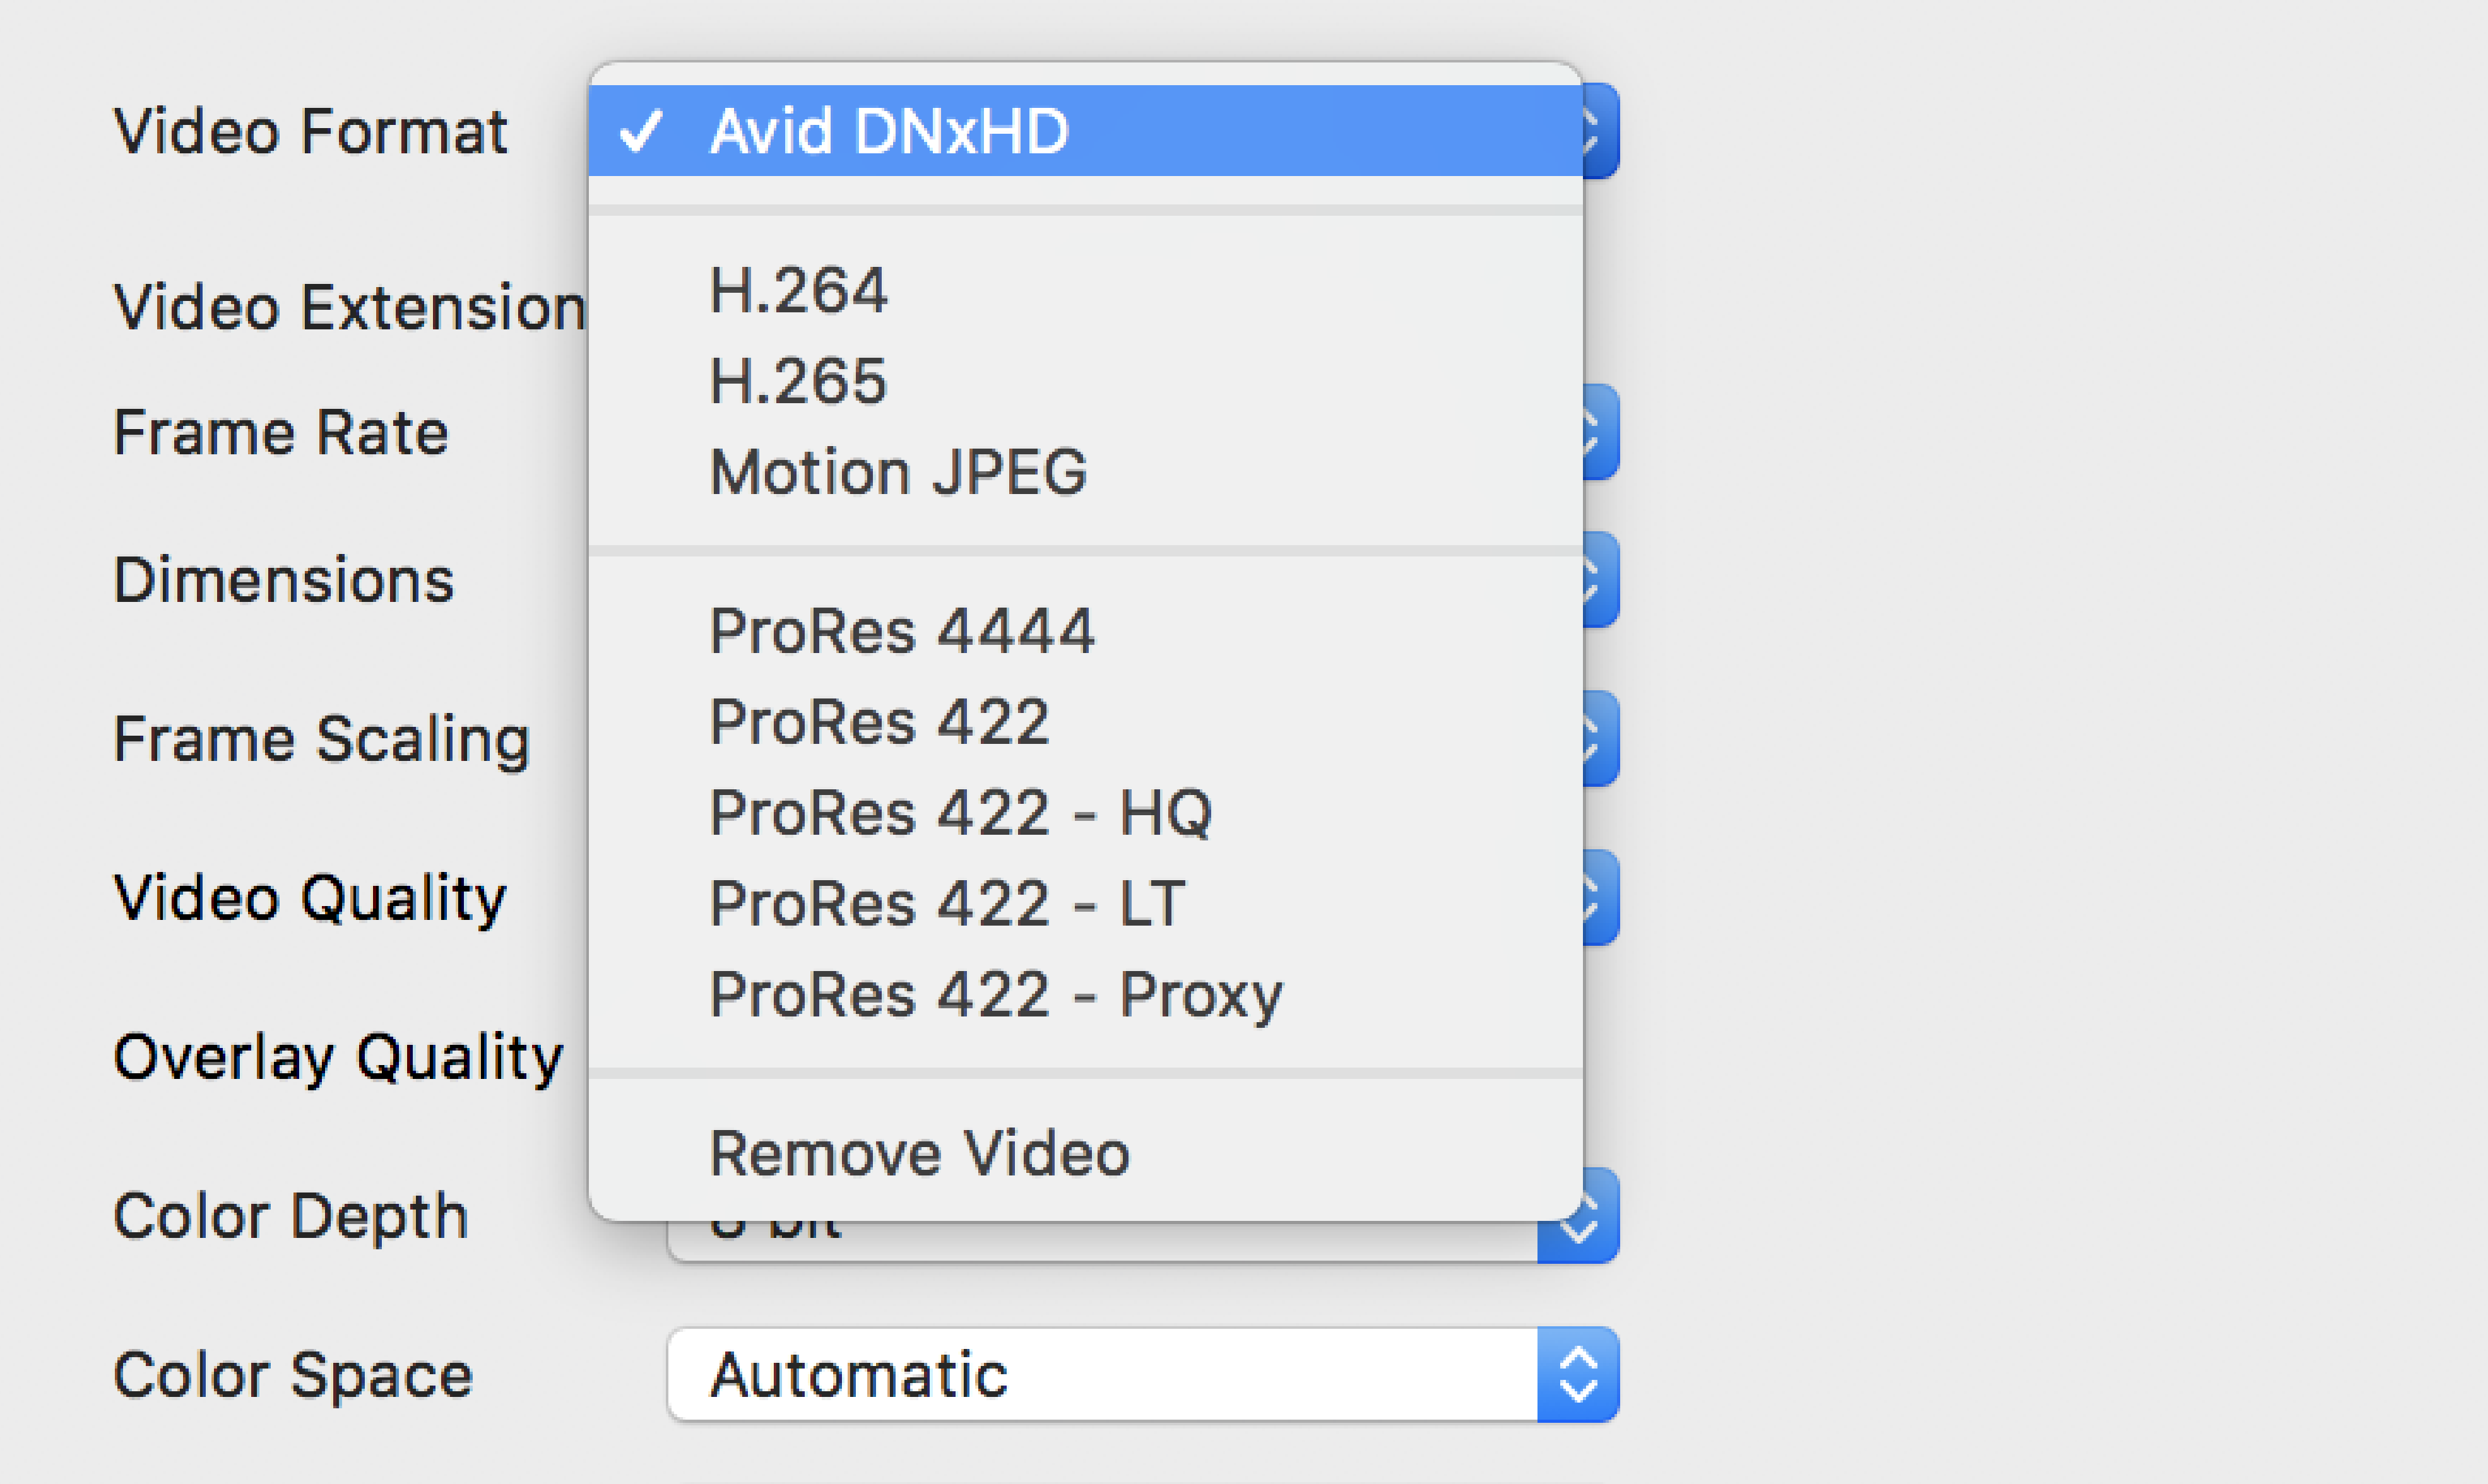
Task: Pick ProRes 4444 from the list
Action: [x=1085, y=631]
